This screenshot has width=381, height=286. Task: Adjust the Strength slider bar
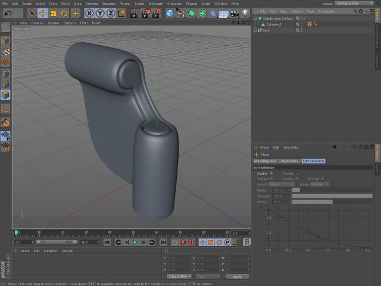[x=332, y=196]
